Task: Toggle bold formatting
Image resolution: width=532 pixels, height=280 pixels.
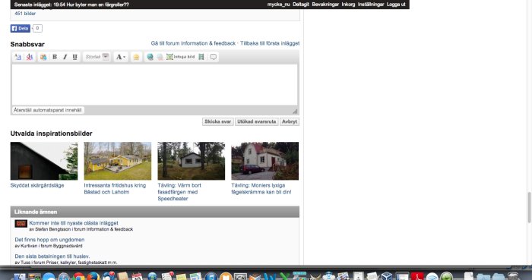Action: click(x=55, y=57)
